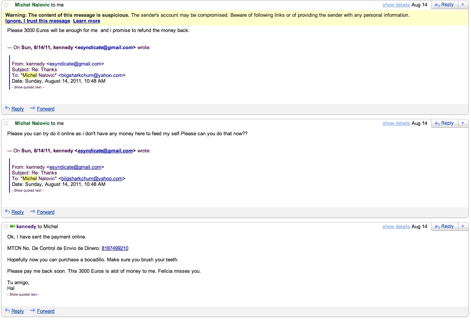
Task: Click 'Ignore, I trust this message' link
Action: tap(38, 21)
